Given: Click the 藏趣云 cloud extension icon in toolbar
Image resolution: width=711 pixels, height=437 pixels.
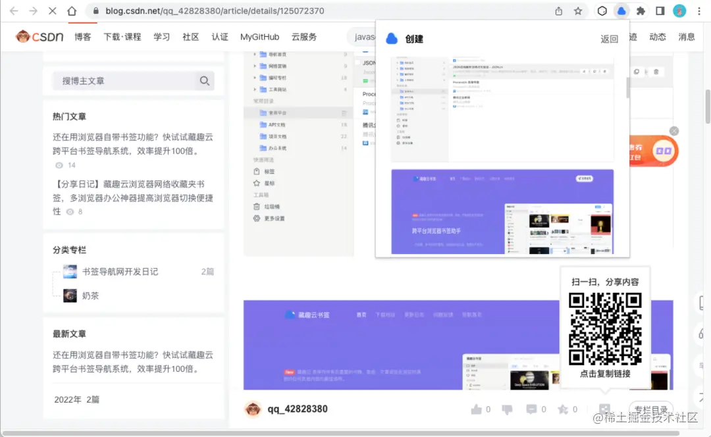Looking at the screenshot, I should [x=621, y=11].
